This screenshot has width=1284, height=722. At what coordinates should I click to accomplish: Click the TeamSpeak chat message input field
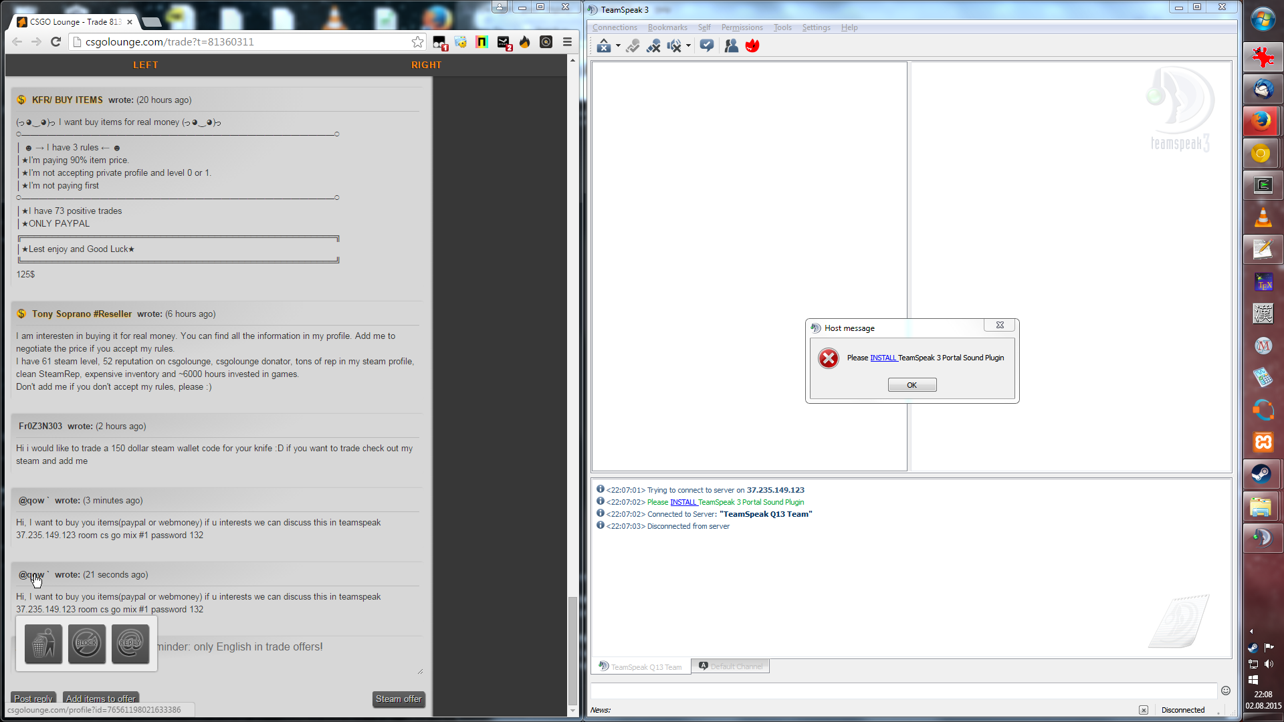coord(903,691)
